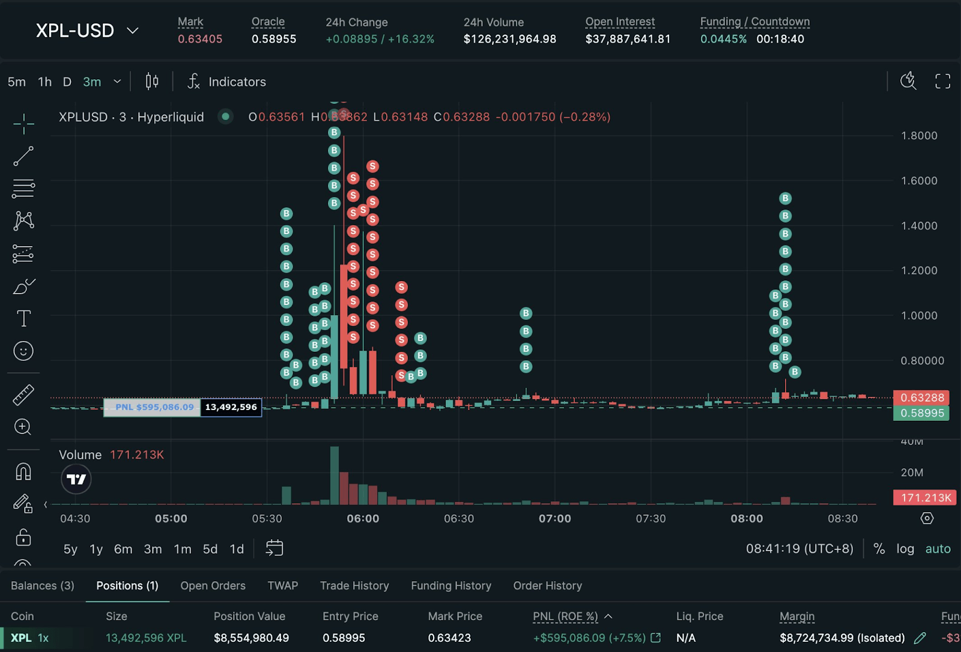This screenshot has height=652, width=961.
Task: Set chart range to 1y
Action: coord(96,549)
